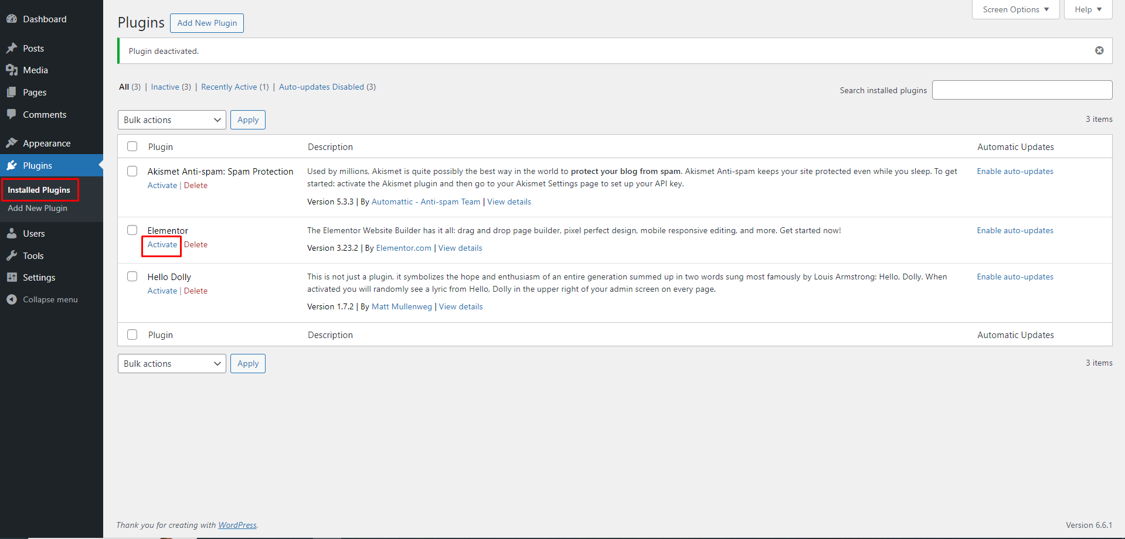Viewport: 1125px width, 539px height.
Task: Click the Media icon in sidebar
Action: (12, 70)
